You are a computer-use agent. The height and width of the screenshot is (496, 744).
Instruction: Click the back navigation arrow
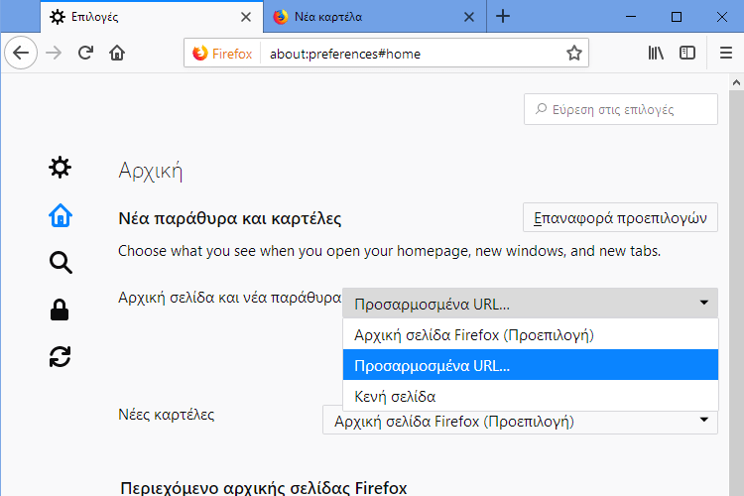click(x=21, y=53)
